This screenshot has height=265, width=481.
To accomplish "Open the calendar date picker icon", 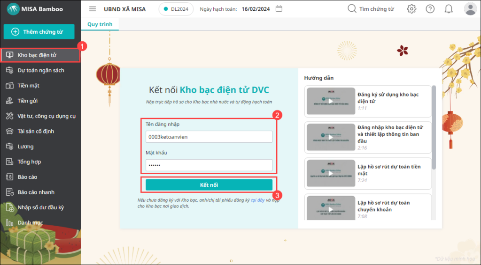I will pos(279,8).
